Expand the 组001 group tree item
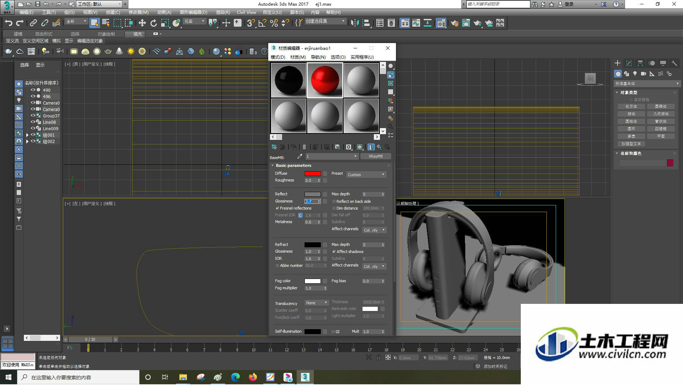 click(27, 135)
